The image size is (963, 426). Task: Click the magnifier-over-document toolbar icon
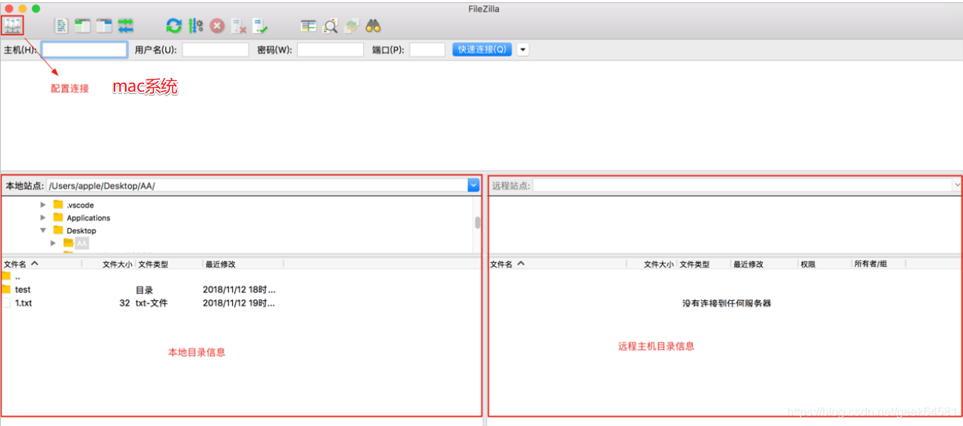click(x=331, y=26)
